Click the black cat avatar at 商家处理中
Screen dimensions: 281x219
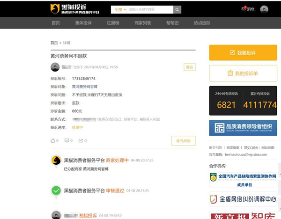56,160
